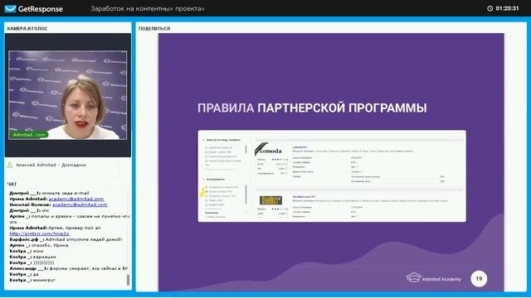Click the Admitad Academy text on slide footer
This screenshot has height=298, width=531.
[x=441, y=279]
